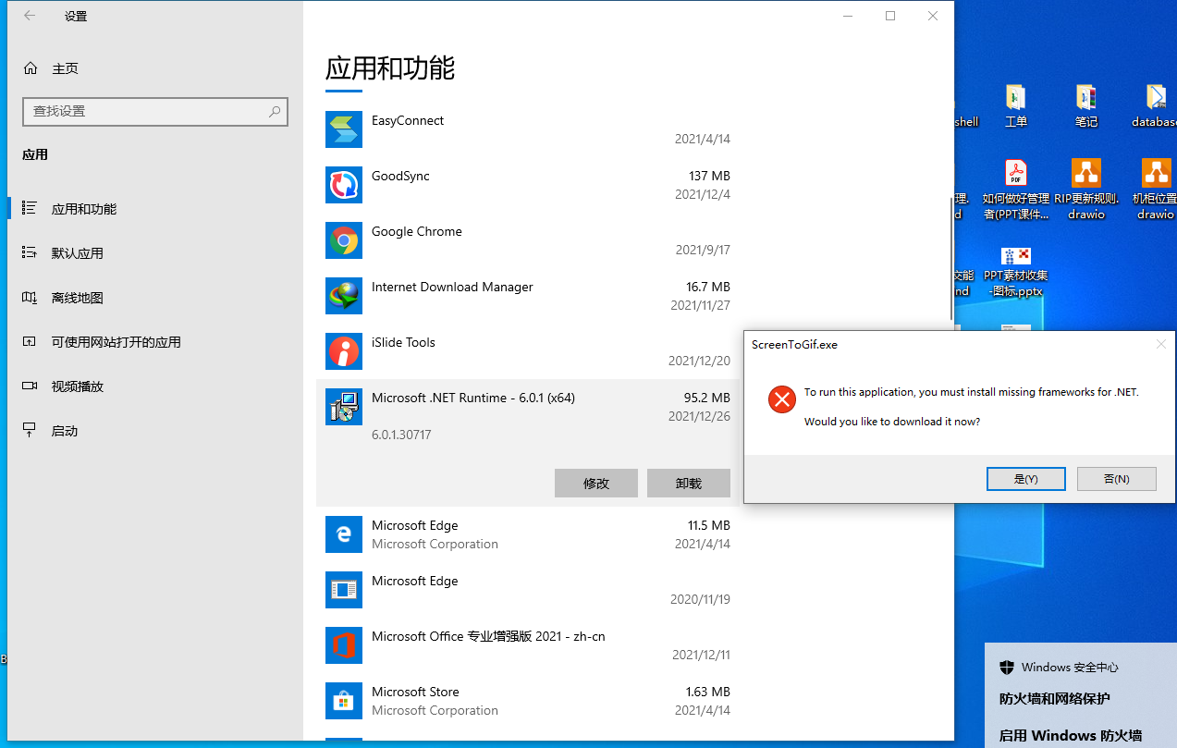Click the Microsoft Edge 11.5 MB icon
The image size is (1177, 748).
pos(344,534)
